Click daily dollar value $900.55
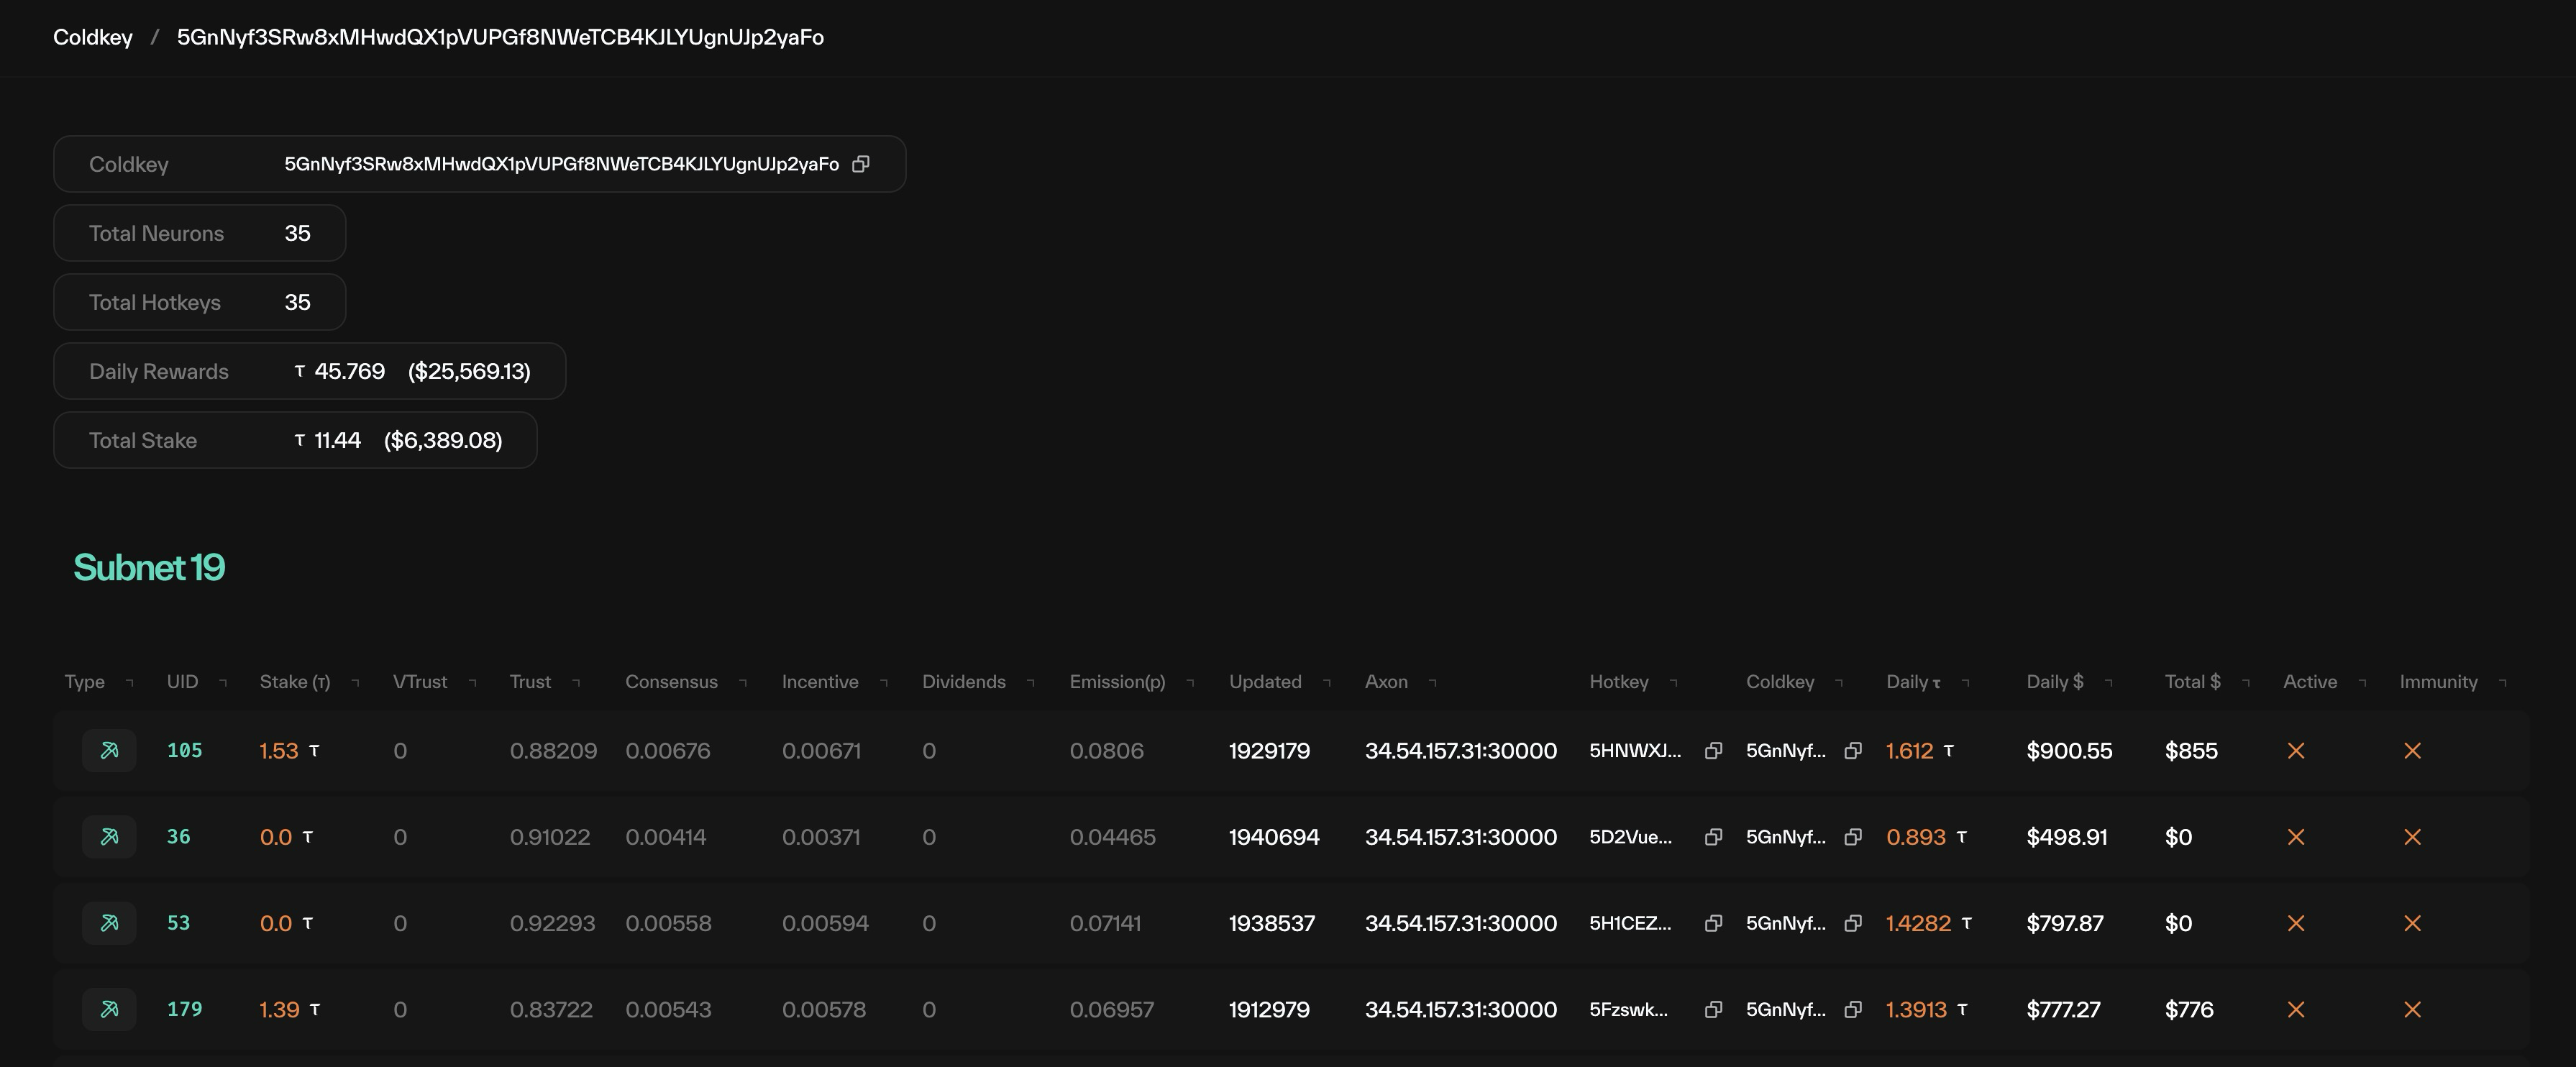This screenshot has width=2576, height=1067. [2069, 751]
